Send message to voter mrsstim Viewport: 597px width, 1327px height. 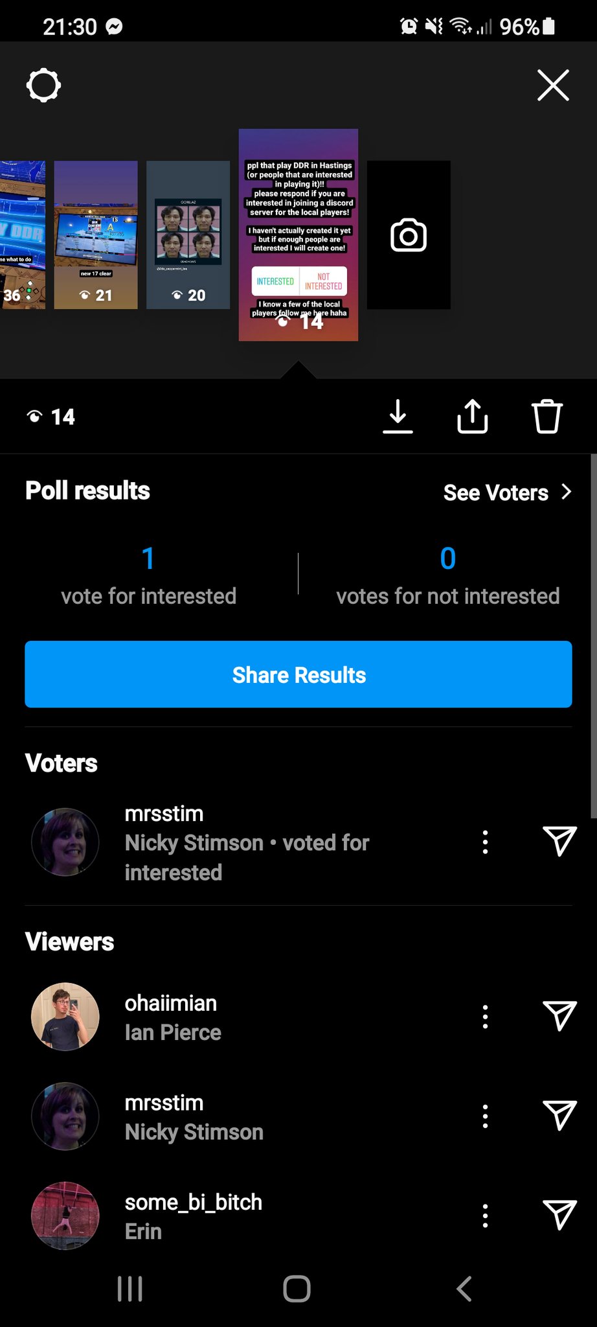(x=559, y=841)
